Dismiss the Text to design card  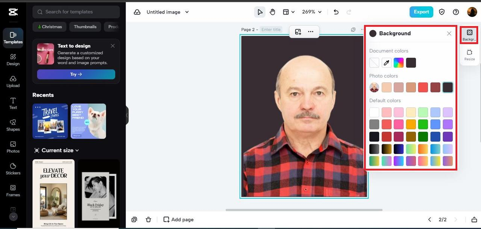[x=113, y=46]
